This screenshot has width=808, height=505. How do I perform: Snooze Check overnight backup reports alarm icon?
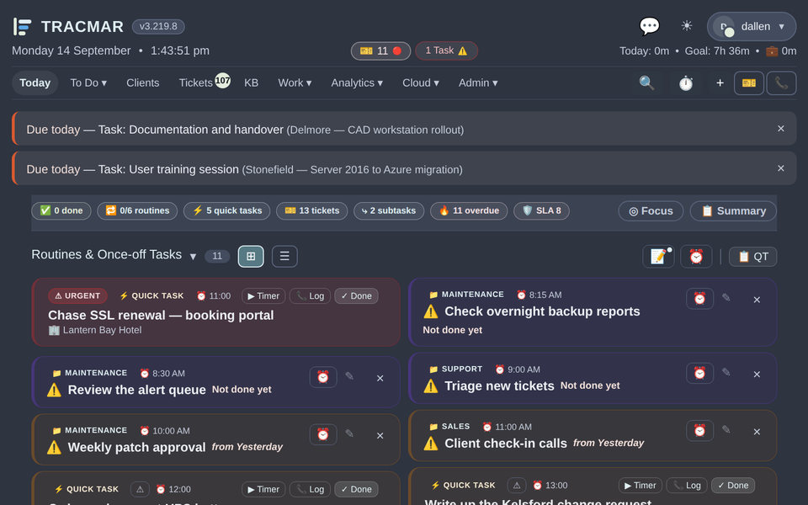pos(699,298)
